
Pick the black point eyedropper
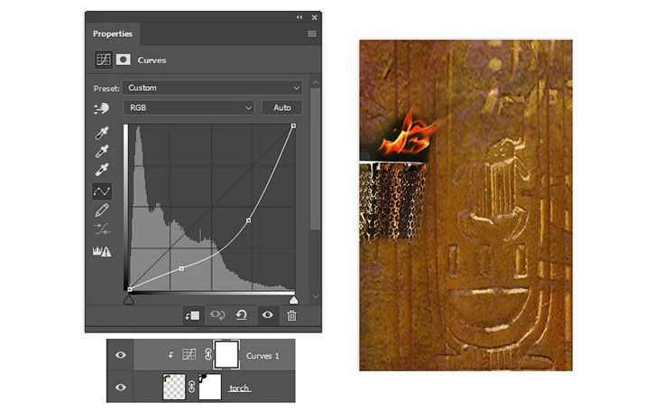[101, 133]
